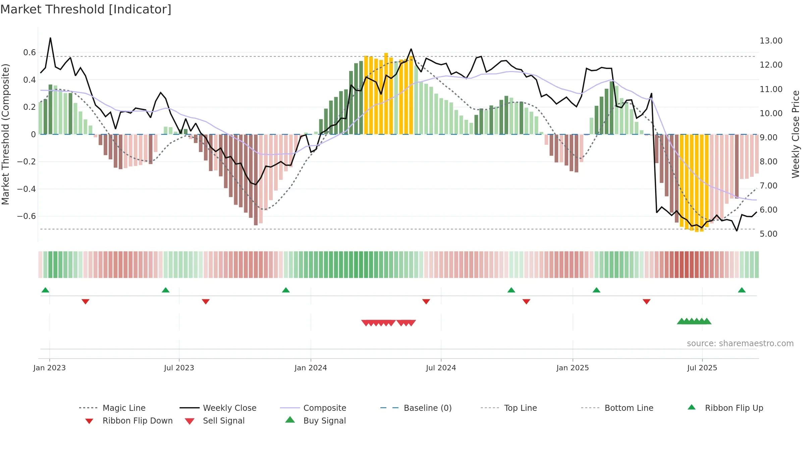Click the Jul 2023 x-axis label
Image resolution: width=805 pixels, height=452 pixels.
point(179,368)
